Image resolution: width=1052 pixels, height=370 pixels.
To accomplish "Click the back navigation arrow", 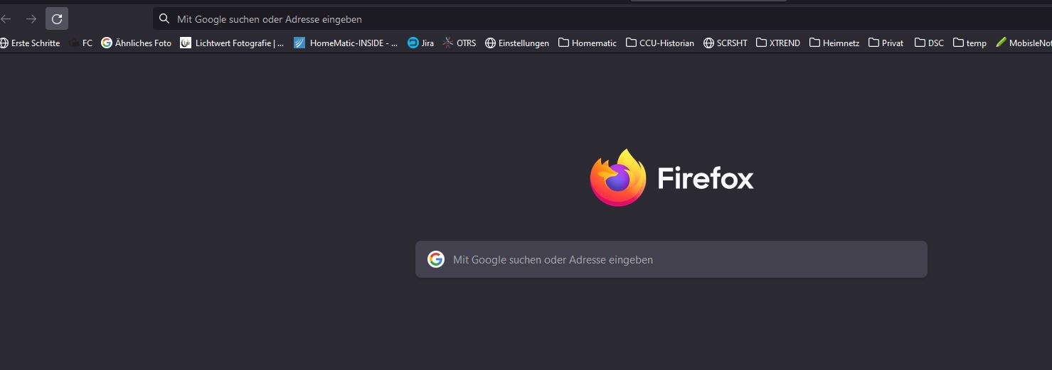I will (x=6, y=18).
